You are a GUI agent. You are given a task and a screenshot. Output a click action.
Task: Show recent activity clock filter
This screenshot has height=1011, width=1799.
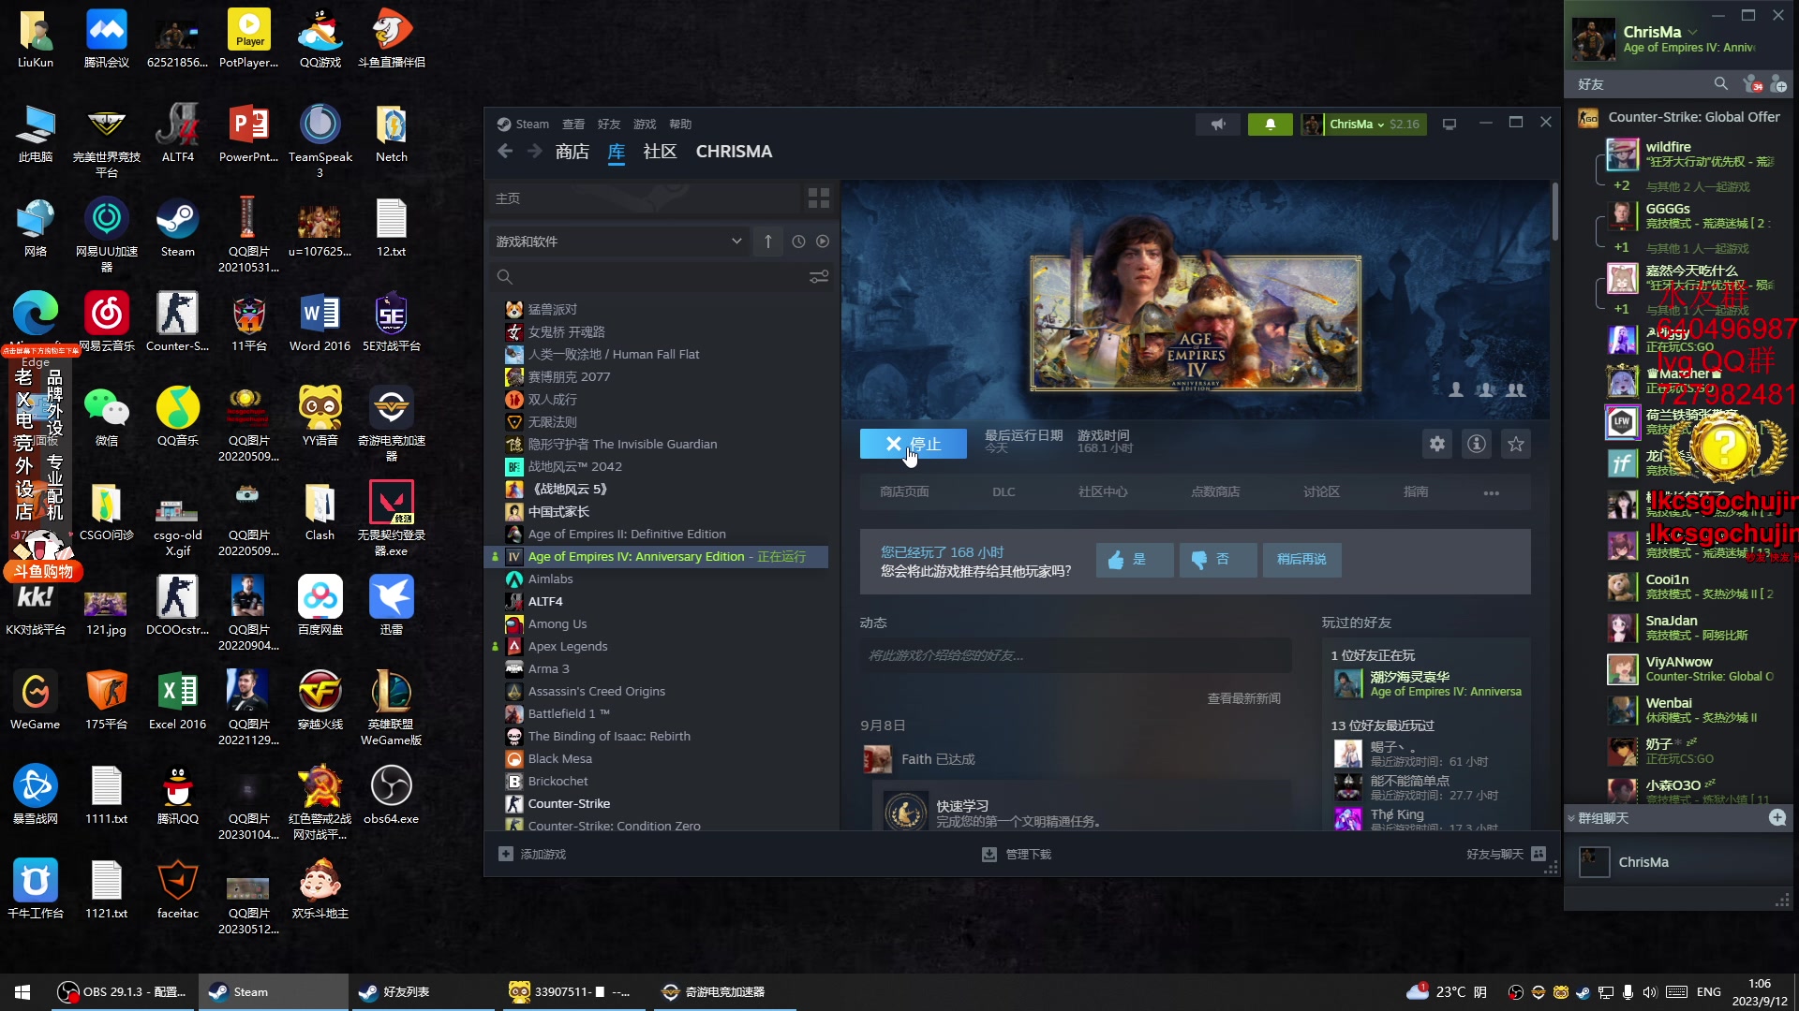pos(798,242)
